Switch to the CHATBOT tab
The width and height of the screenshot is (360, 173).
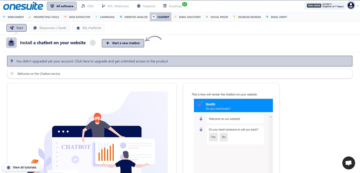pyautogui.click(x=160, y=17)
